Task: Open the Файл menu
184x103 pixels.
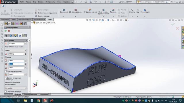Action: (22, 2)
